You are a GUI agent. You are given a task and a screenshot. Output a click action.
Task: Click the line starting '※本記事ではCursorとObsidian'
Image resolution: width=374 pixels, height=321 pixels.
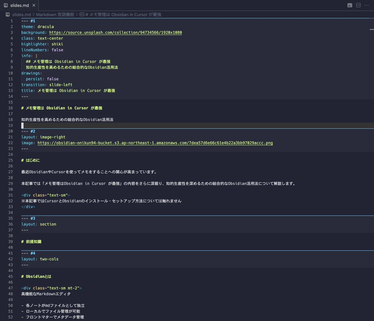[101, 201]
